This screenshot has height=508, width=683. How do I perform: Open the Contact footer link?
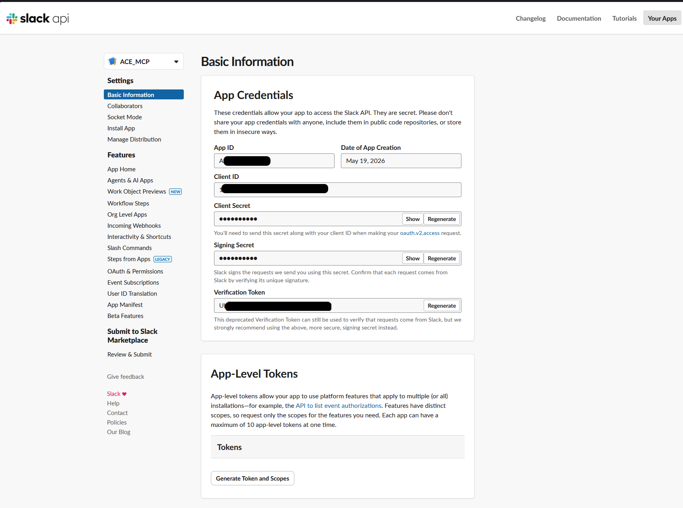(x=117, y=413)
